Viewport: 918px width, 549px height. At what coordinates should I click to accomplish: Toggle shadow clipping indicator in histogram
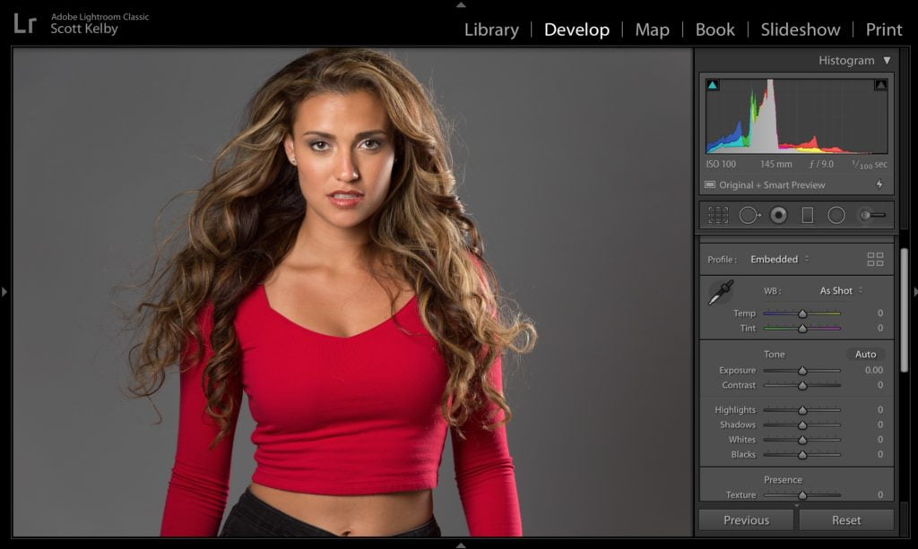(713, 85)
